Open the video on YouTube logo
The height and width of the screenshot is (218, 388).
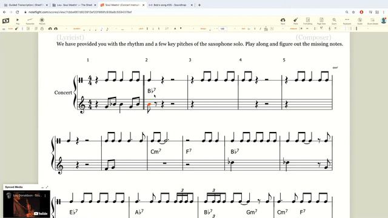(41, 214)
